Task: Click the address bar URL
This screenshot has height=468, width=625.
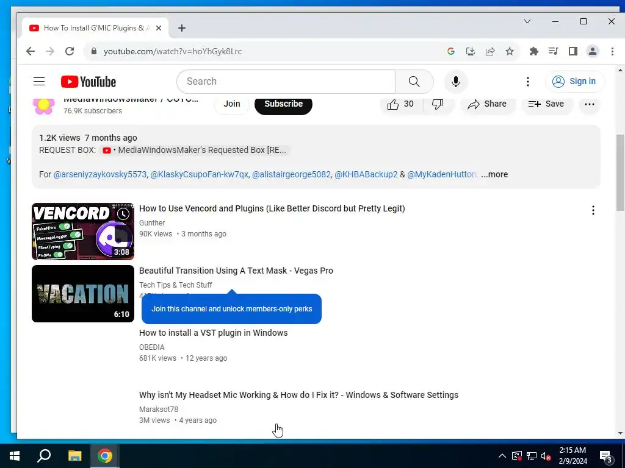Action: click(x=173, y=51)
